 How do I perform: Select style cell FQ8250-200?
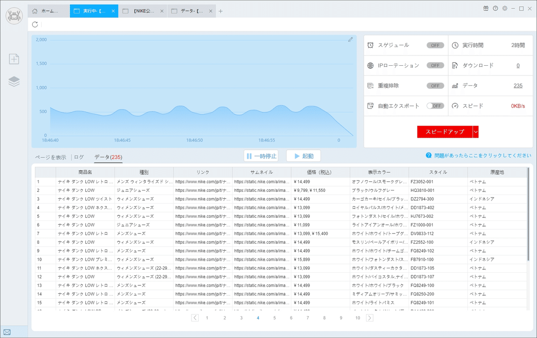(x=438, y=294)
